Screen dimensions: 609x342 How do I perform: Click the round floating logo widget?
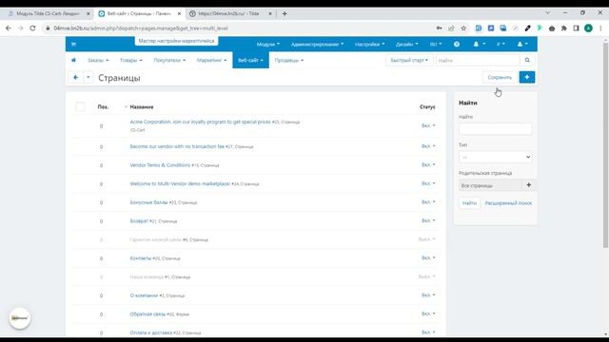click(x=19, y=318)
